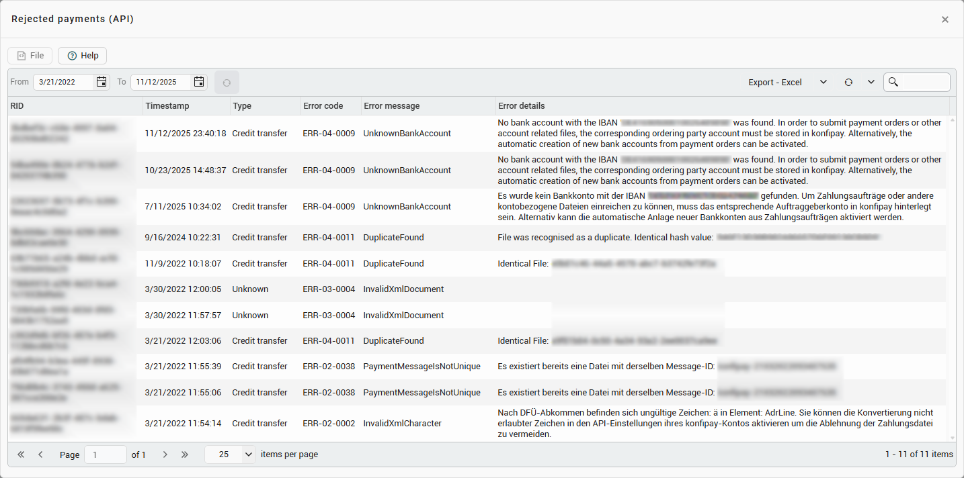Click the refresh icon beside the To date
The height and width of the screenshot is (478, 964).
click(x=227, y=82)
